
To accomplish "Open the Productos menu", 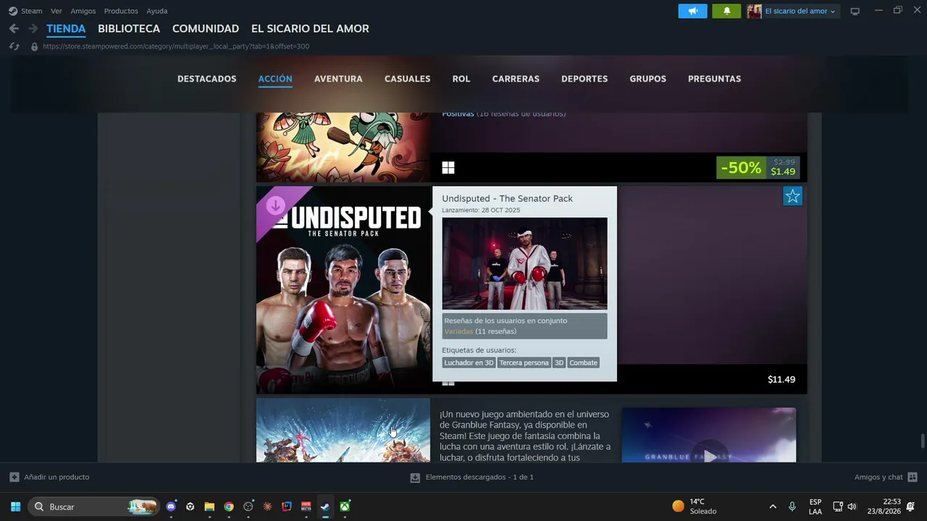I will pos(121,11).
